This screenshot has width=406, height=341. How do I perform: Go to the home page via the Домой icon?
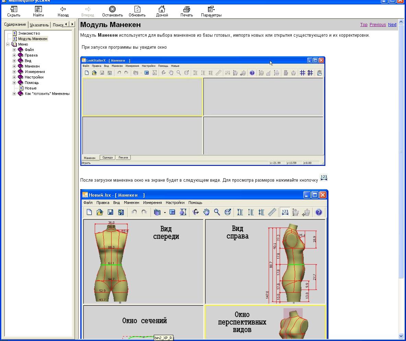(x=162, y=9)
